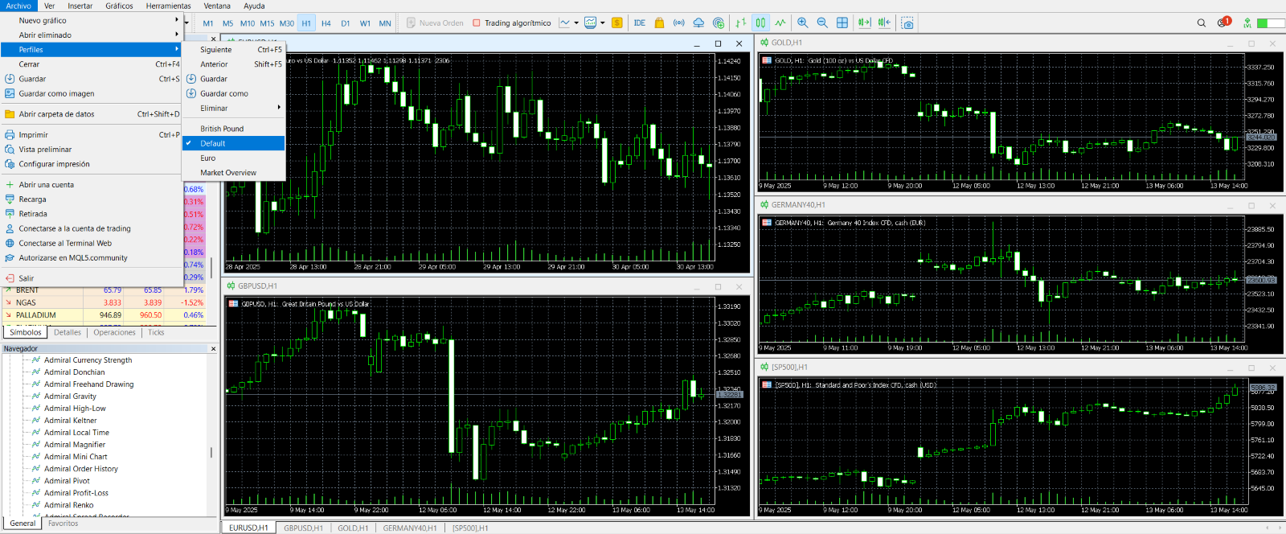Zoom in on the chart
Image resolution: width=1286 pixels, height=534 pixels.
[x=803, y=23]
